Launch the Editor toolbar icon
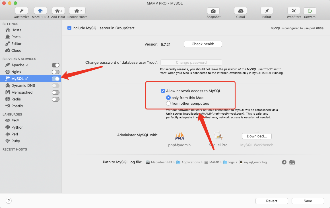The height and width of the screenshot is (208, 330). click(267, 11)
